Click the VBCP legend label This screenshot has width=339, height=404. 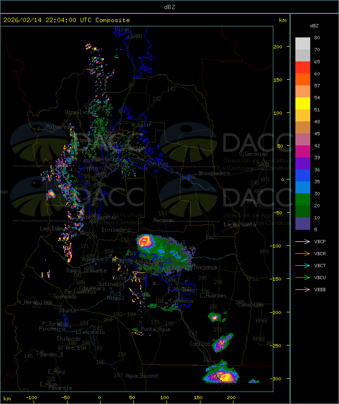click(x=320, y=241)
